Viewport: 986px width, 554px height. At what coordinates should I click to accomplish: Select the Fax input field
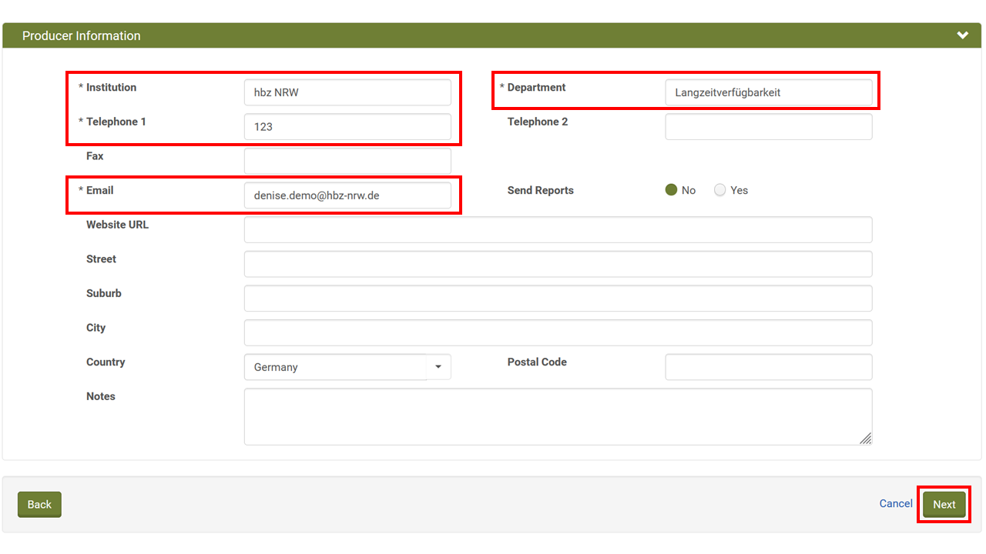347,161
